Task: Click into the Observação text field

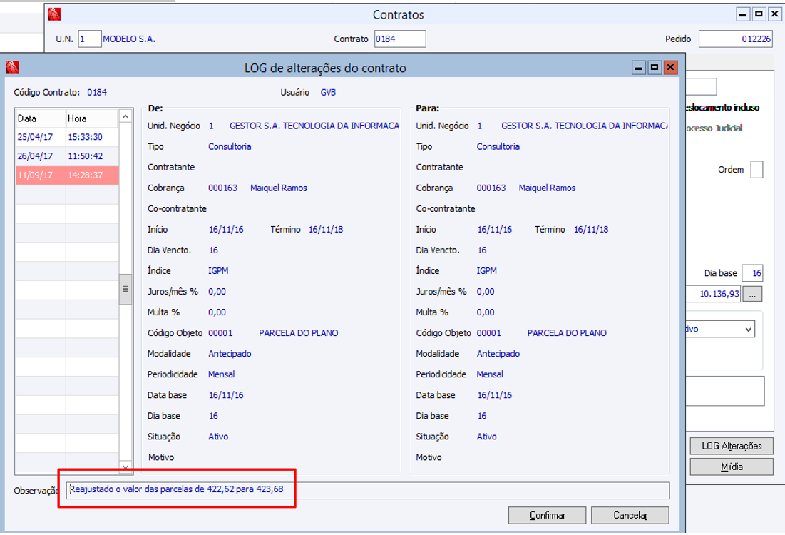Action: tap(369, 490)
